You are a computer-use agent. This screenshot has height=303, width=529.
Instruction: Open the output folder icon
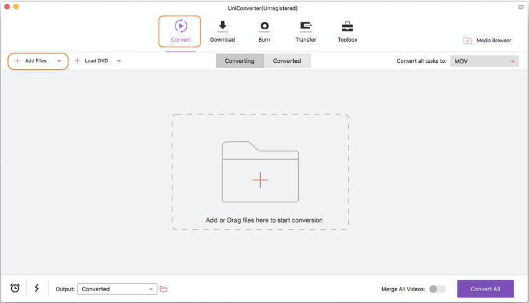tap(164, 289)
